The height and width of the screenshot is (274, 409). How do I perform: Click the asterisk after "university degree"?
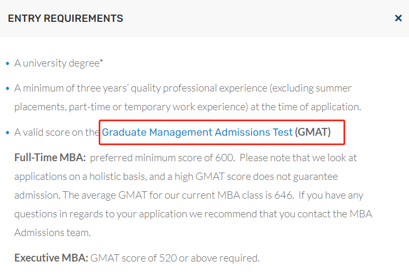tap(101, 61)
